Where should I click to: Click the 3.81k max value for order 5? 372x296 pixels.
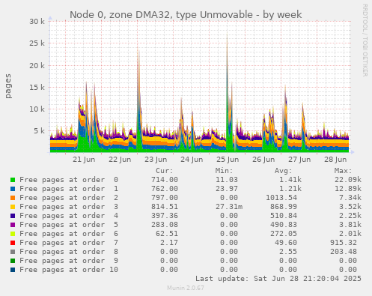[x=350, y=225]
